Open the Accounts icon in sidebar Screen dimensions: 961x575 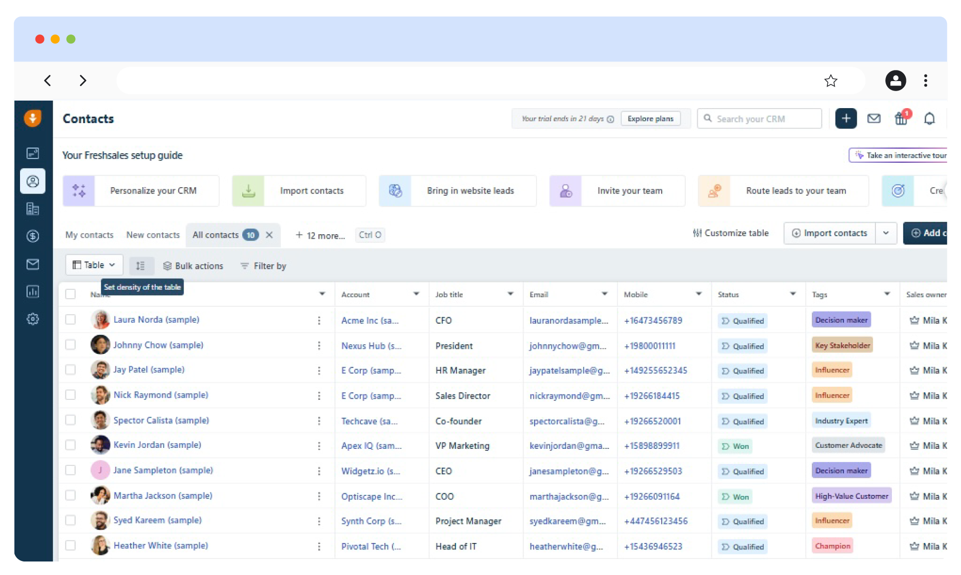pos(33,209)
